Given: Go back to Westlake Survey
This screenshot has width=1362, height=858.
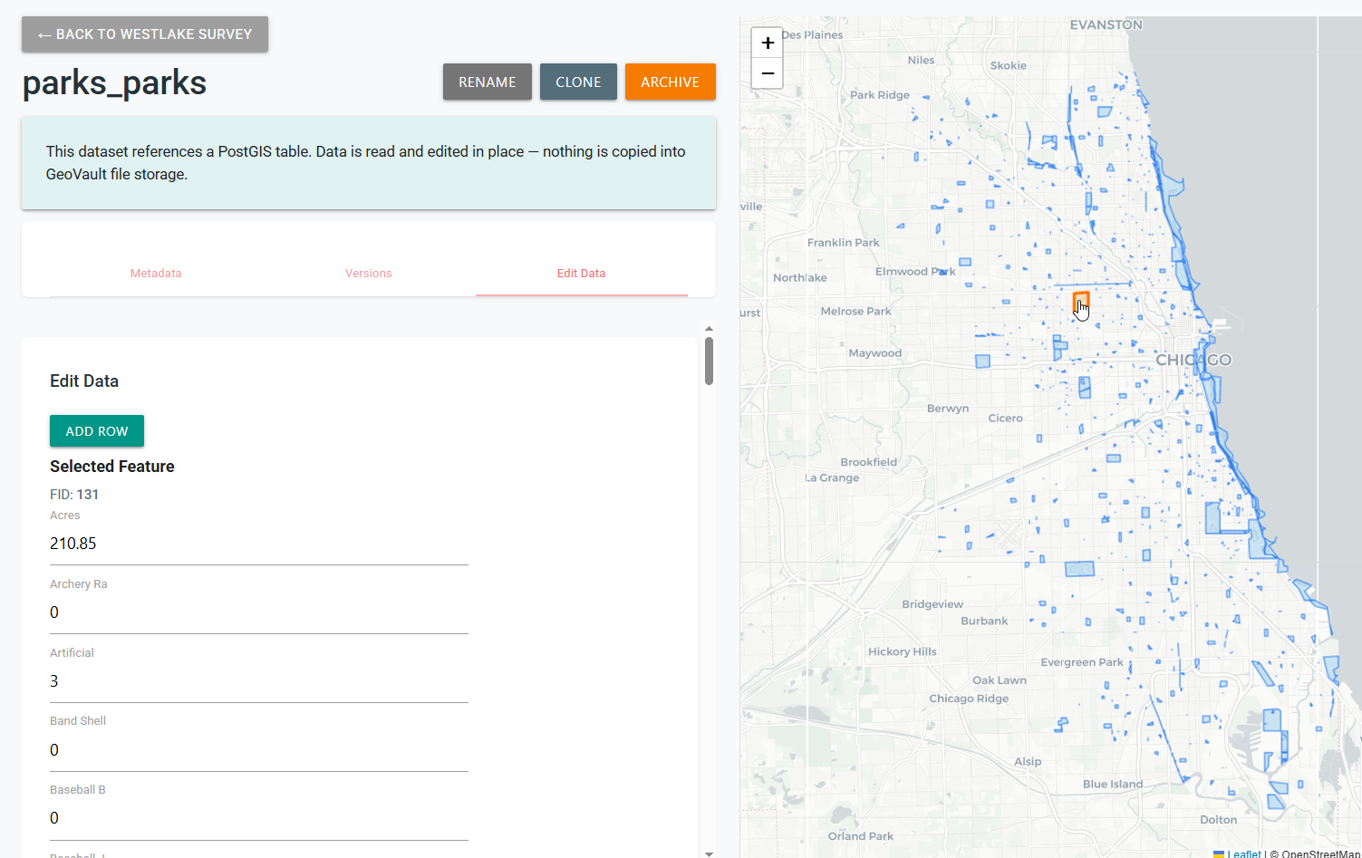Looking at the screenshot, I should 145,34.
